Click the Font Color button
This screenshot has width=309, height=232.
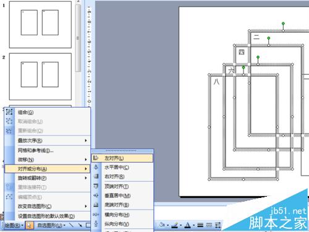(187, 225)
